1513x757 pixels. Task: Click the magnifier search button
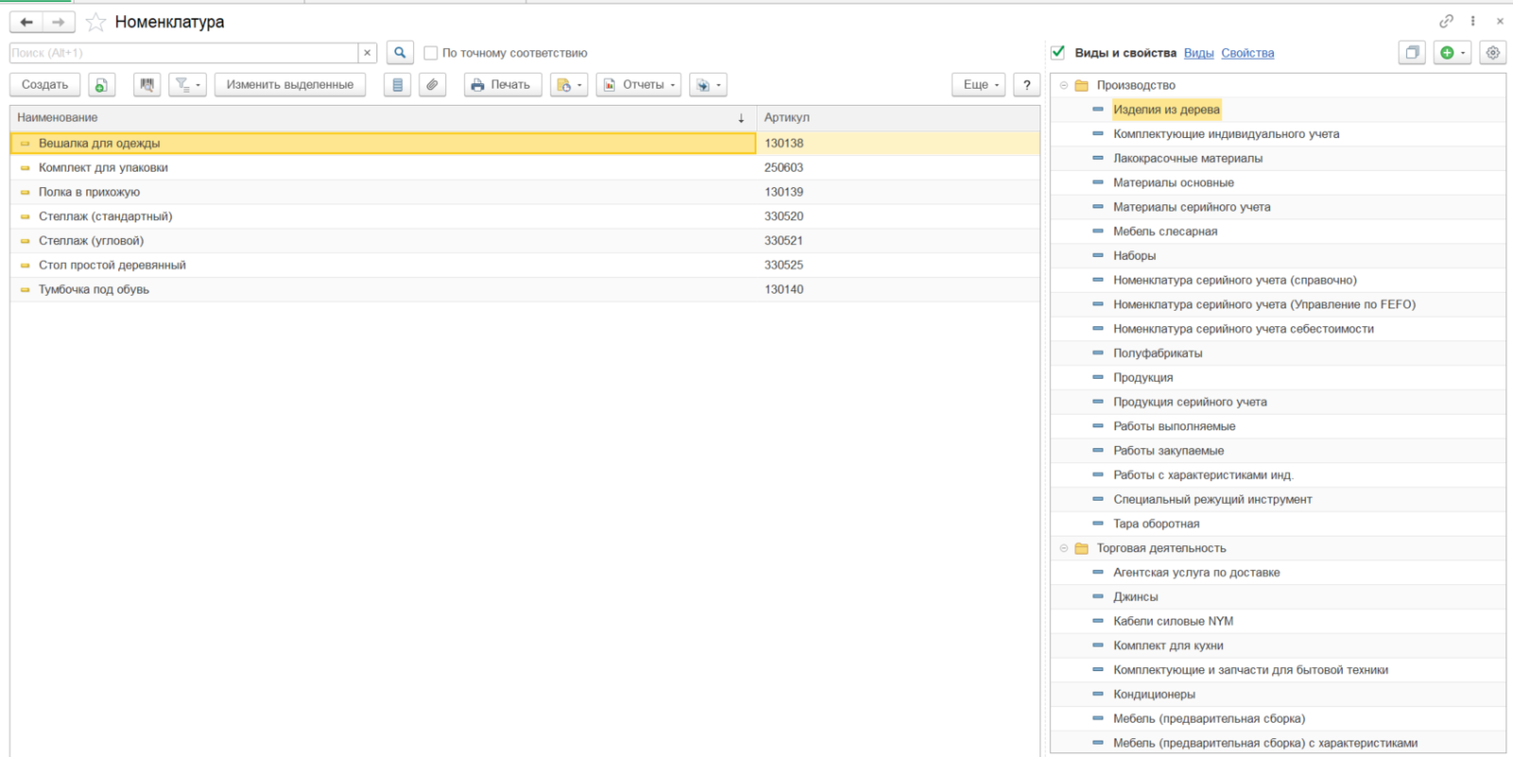[x=400, y=53]
